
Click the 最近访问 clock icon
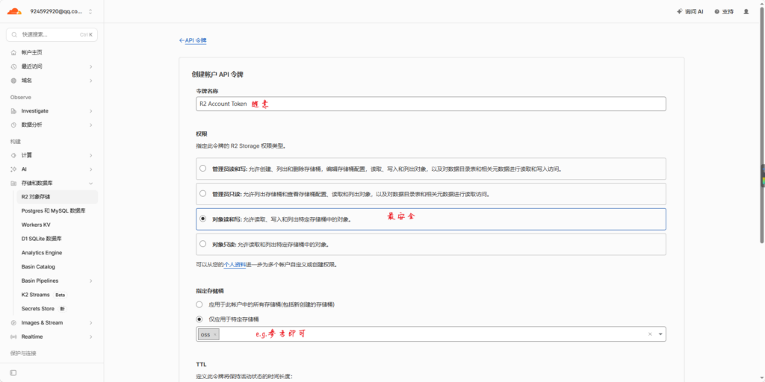click(x=13, y=66)
